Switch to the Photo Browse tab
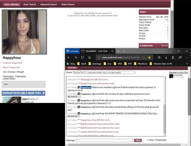The image size is (191, 146). pyautogui.click(x=68, y=4)
